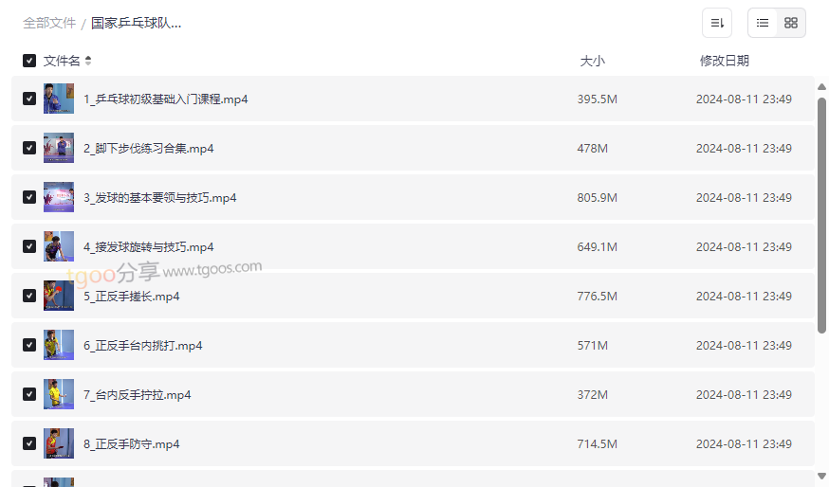Click the 大小 column header

[592, 61]
